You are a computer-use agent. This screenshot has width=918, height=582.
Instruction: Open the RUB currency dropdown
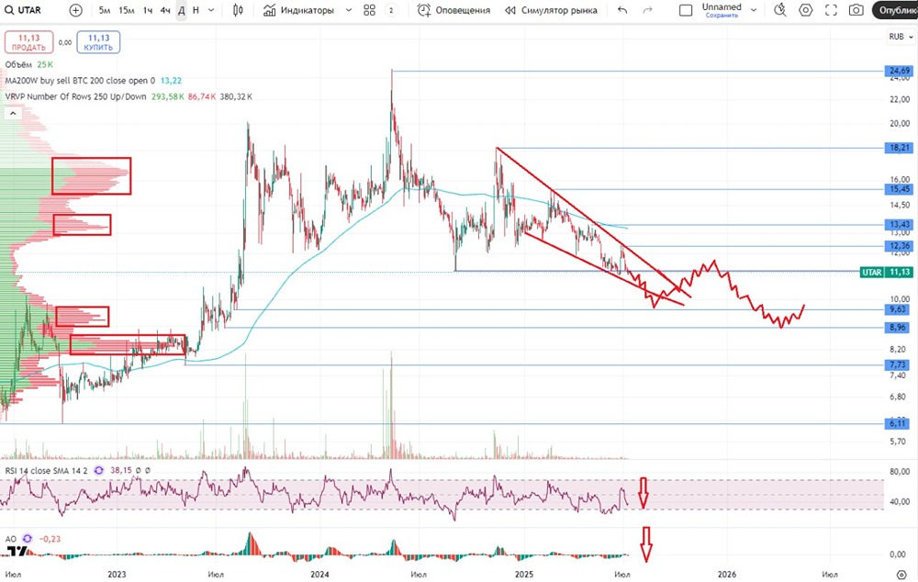click(x=901, y=37)
